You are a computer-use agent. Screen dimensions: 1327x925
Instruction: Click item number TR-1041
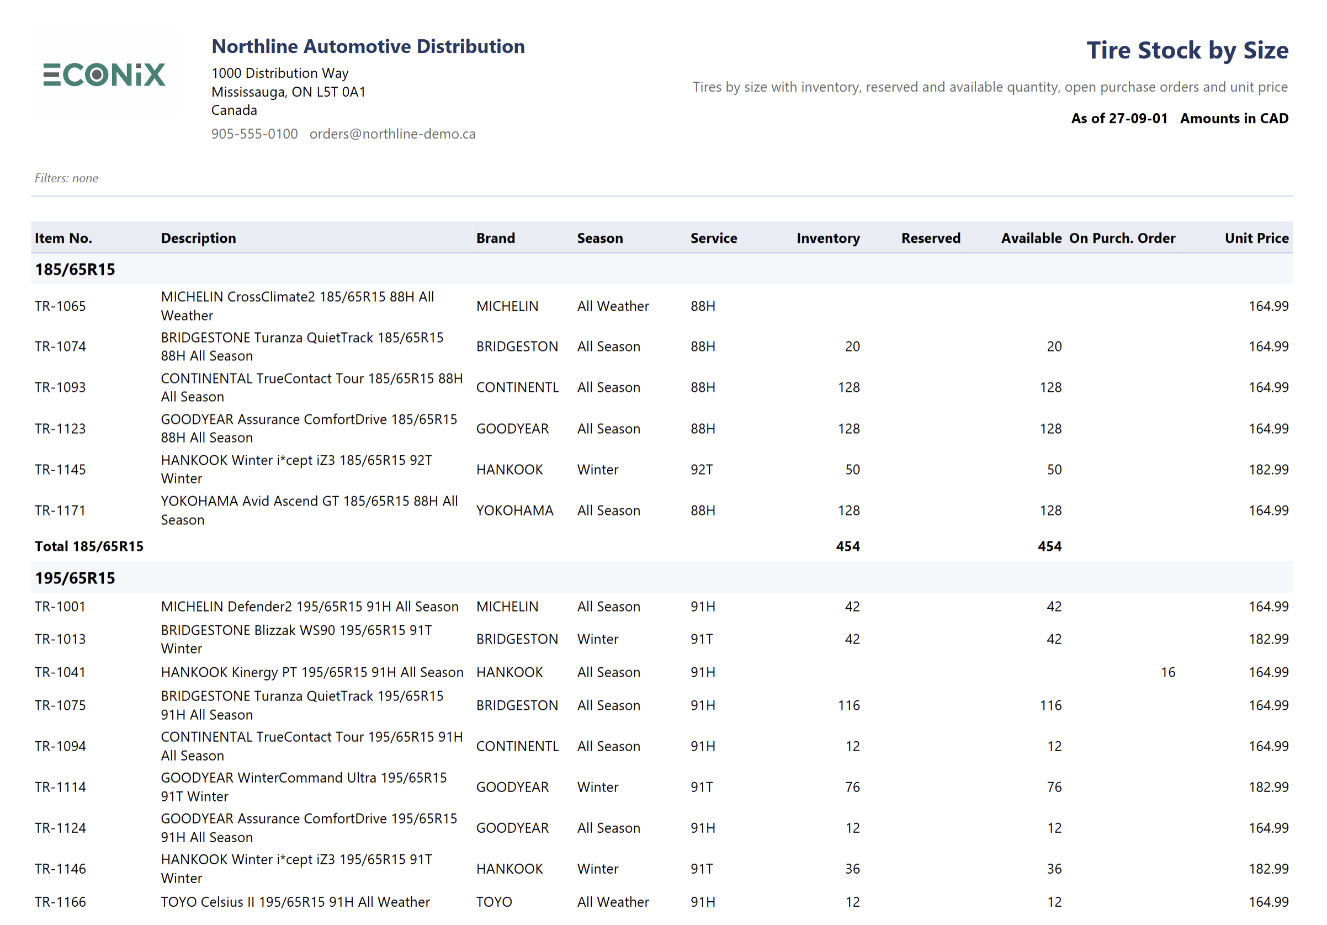coord(60,672)
